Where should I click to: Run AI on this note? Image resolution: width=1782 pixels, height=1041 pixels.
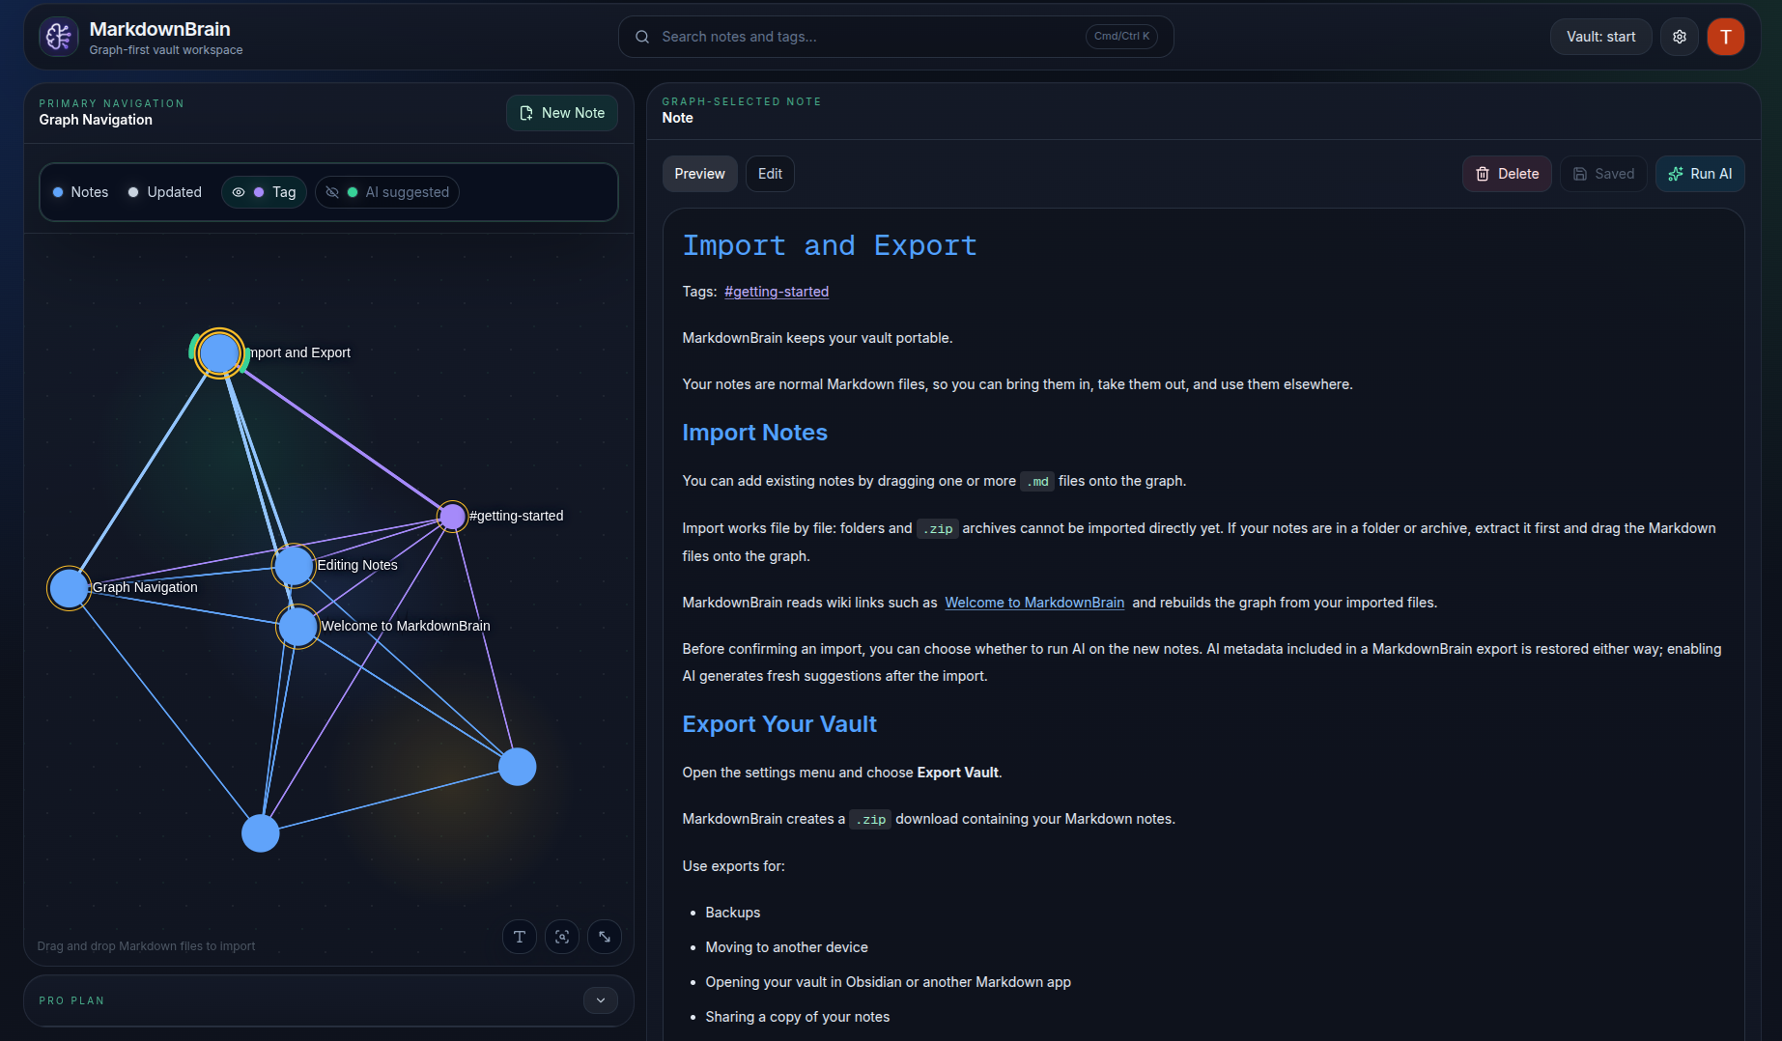click(x=1700, y=174)
